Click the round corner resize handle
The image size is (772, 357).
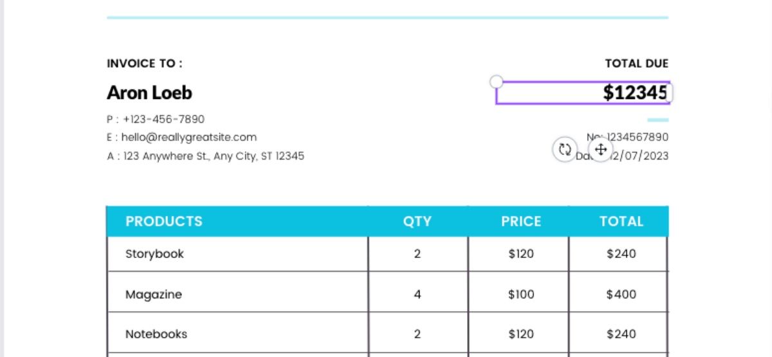pos(496,81)
